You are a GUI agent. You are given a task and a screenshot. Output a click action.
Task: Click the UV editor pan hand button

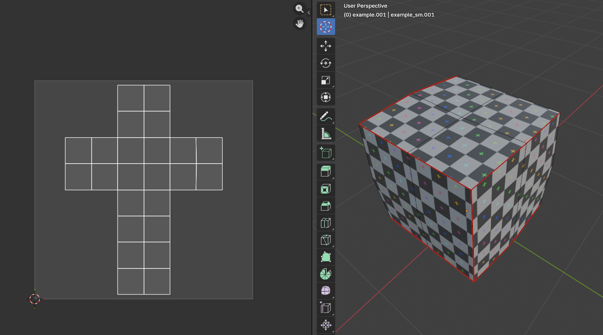[x=300, y=23]
